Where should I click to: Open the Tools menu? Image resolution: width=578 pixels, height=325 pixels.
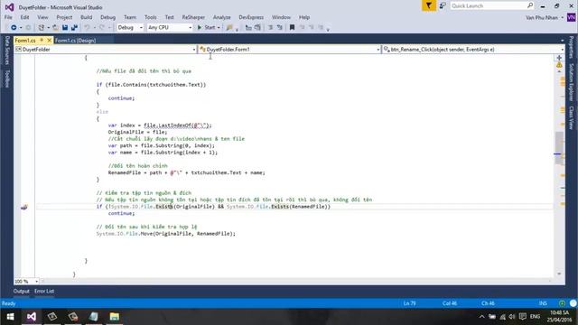(x=151, y=17)
